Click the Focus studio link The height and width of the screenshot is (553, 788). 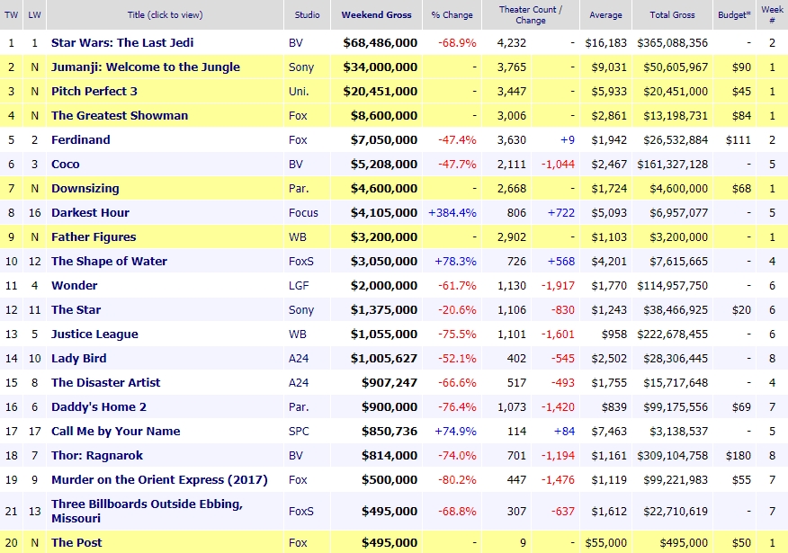[x=303, y=212]
